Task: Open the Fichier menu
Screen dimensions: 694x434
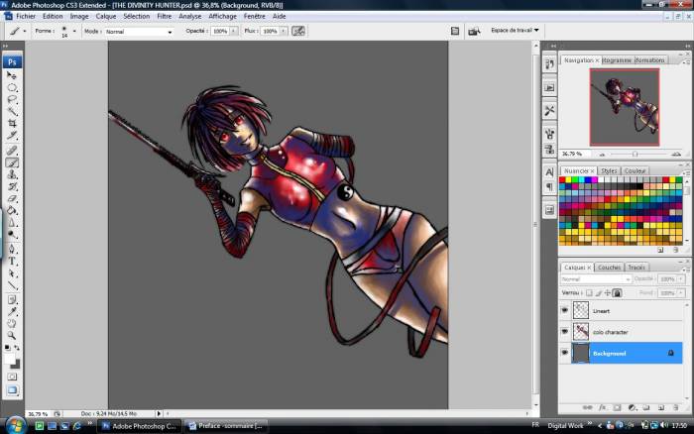Action: [26, 17]
